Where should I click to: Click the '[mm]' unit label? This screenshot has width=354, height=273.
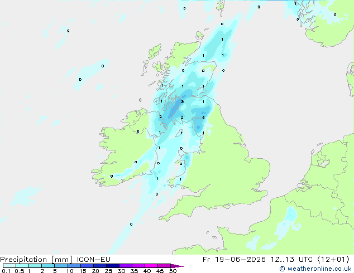61,260
